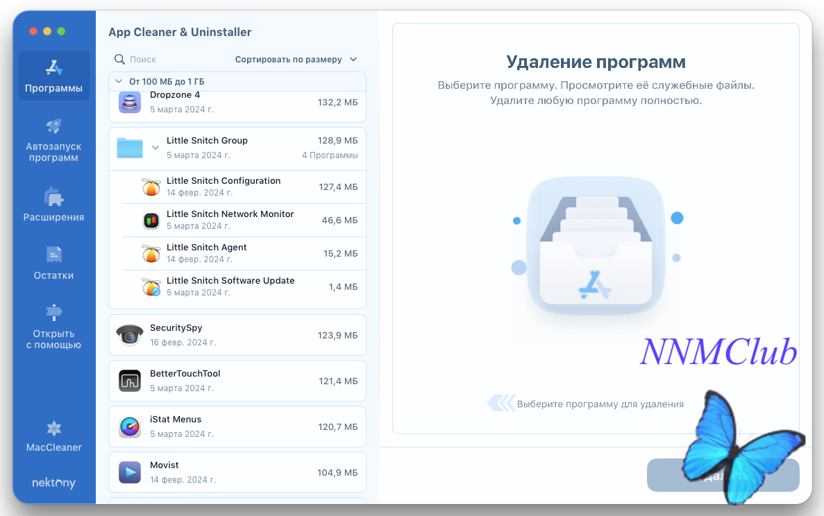Open the Сортировать по размеру dropdown
This screenshot has height=516, width=824.
[296, 60]
